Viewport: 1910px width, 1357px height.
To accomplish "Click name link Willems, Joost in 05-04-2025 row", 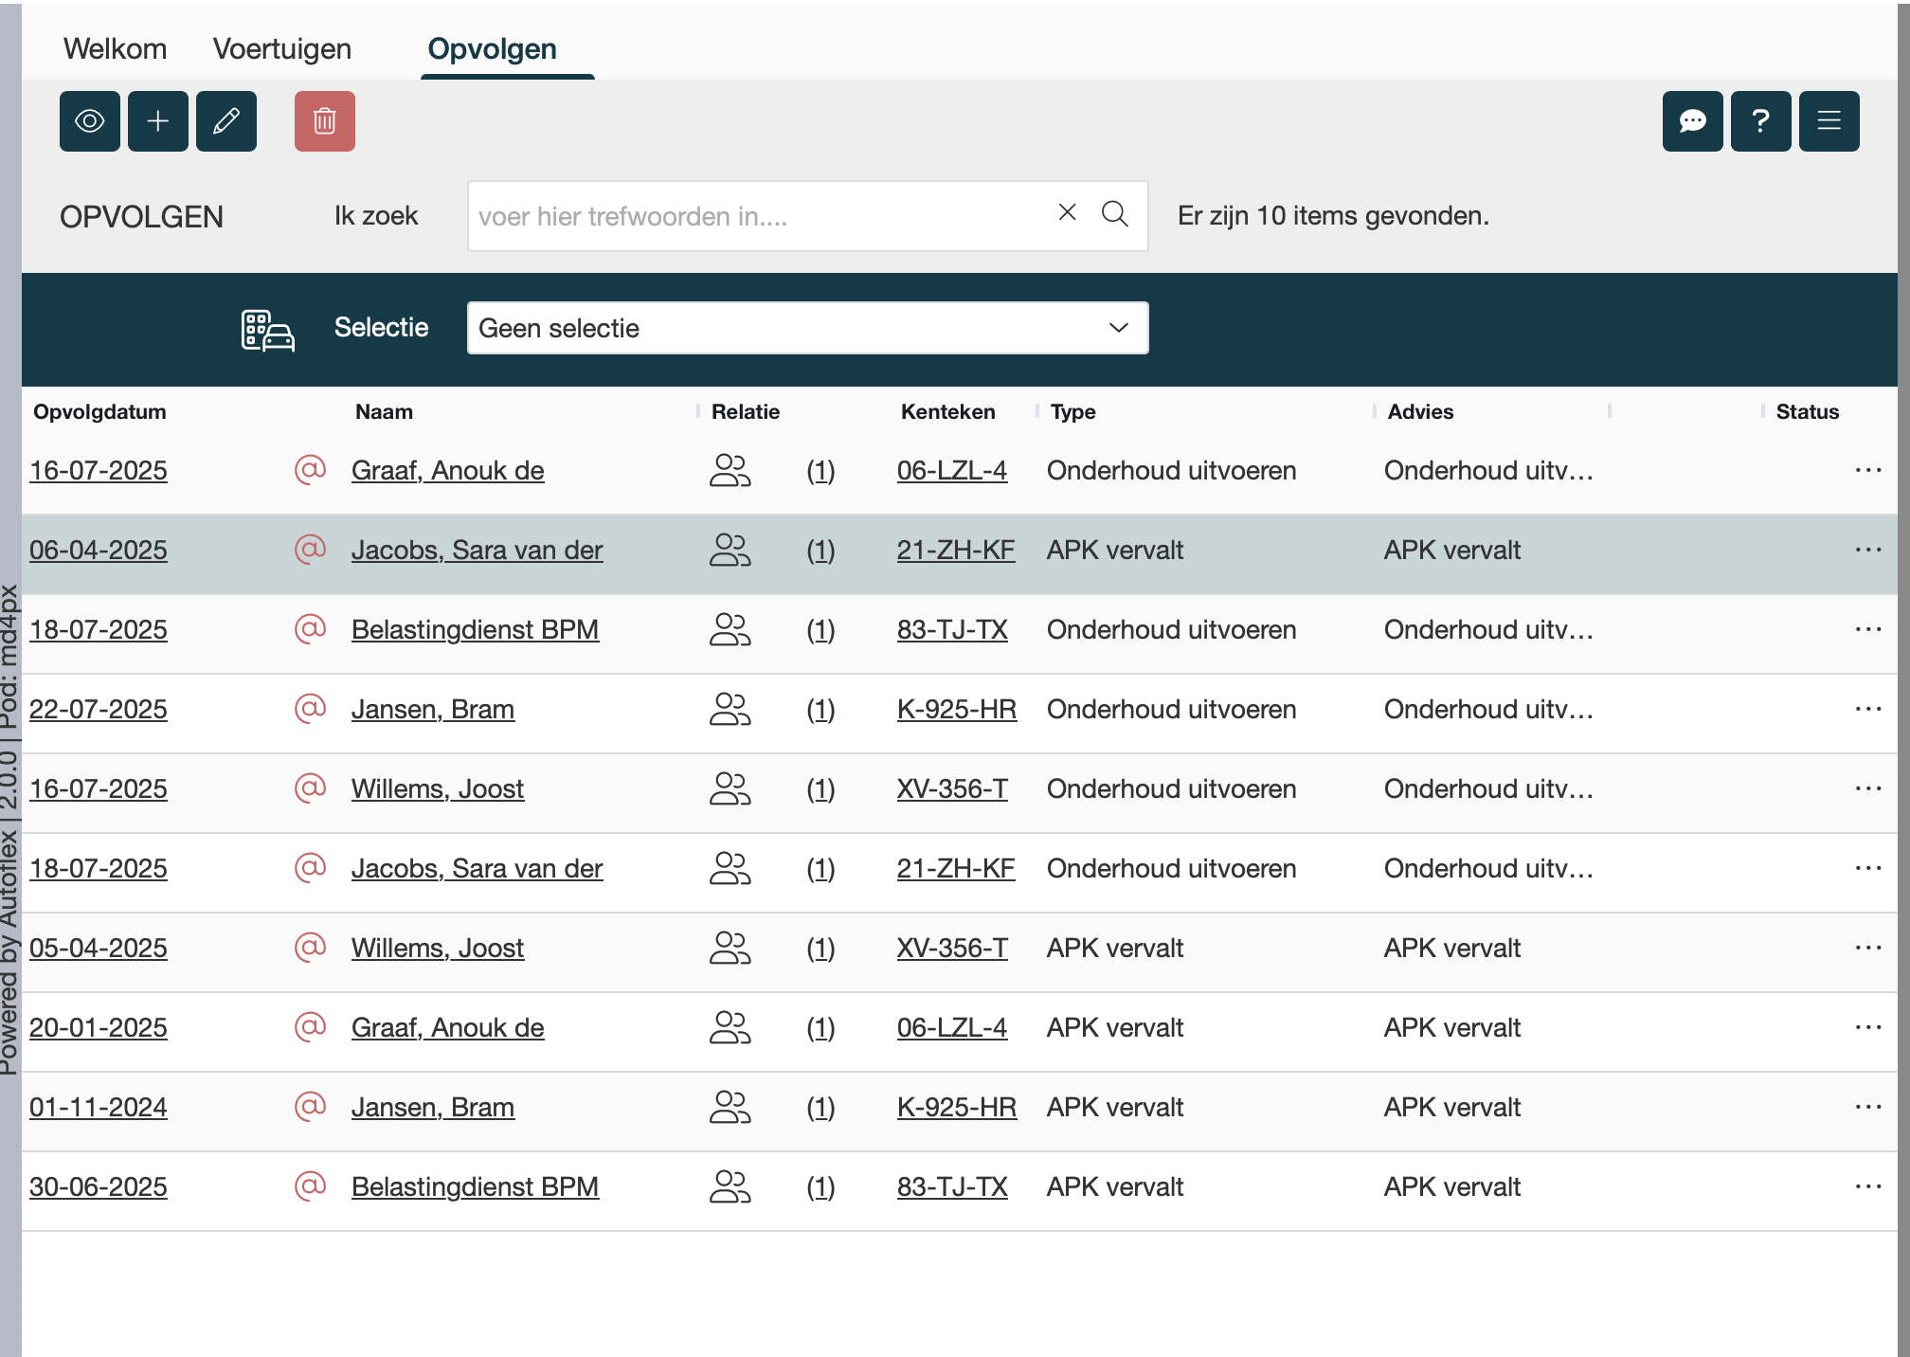I will 437,948.
